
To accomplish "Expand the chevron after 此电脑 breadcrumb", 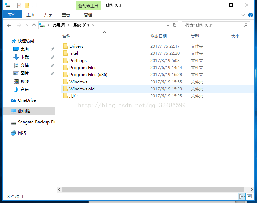I will pos(69,25).
